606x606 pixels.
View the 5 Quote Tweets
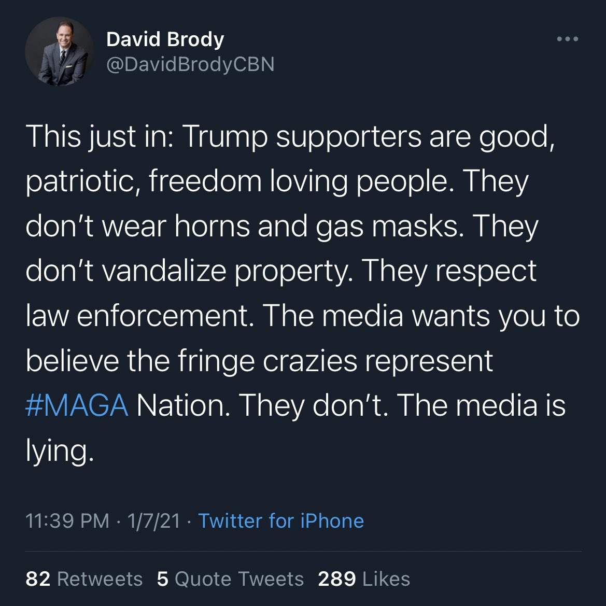(230, 579)
